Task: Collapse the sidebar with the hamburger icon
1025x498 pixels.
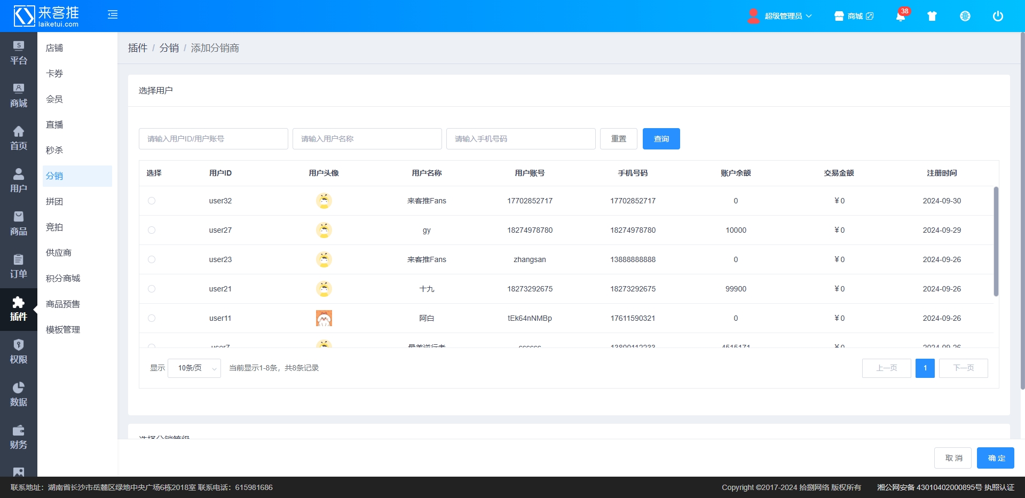Action: pos(113,15)
